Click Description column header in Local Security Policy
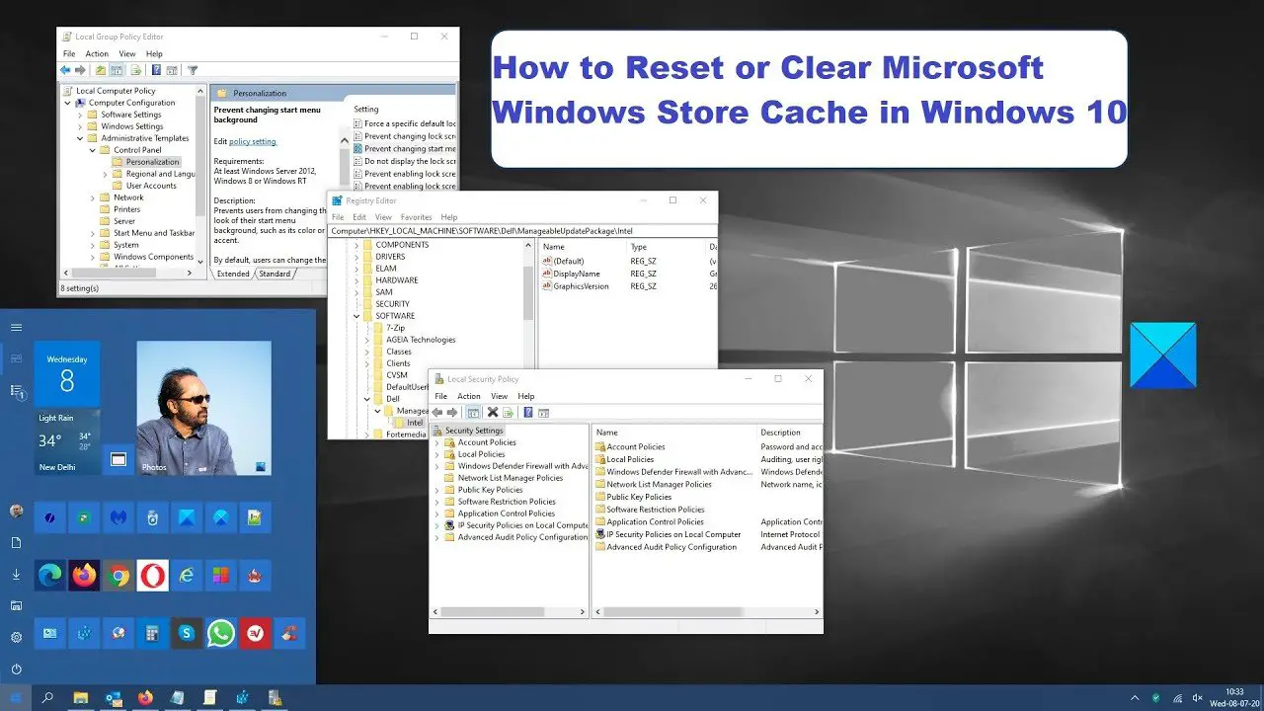 (780, 433)
